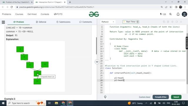Viewport: 188px width, 106px height.
Task: Open the site search magnifier icon
Action: pyautogui.click(x=170, y=14)
